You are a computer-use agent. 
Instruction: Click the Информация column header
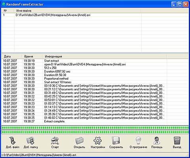click(104, 57)
